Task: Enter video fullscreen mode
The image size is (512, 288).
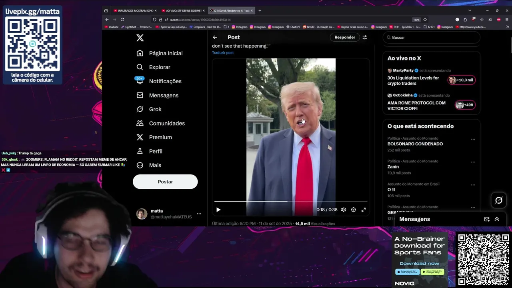Action: click(x=364, y=210)
